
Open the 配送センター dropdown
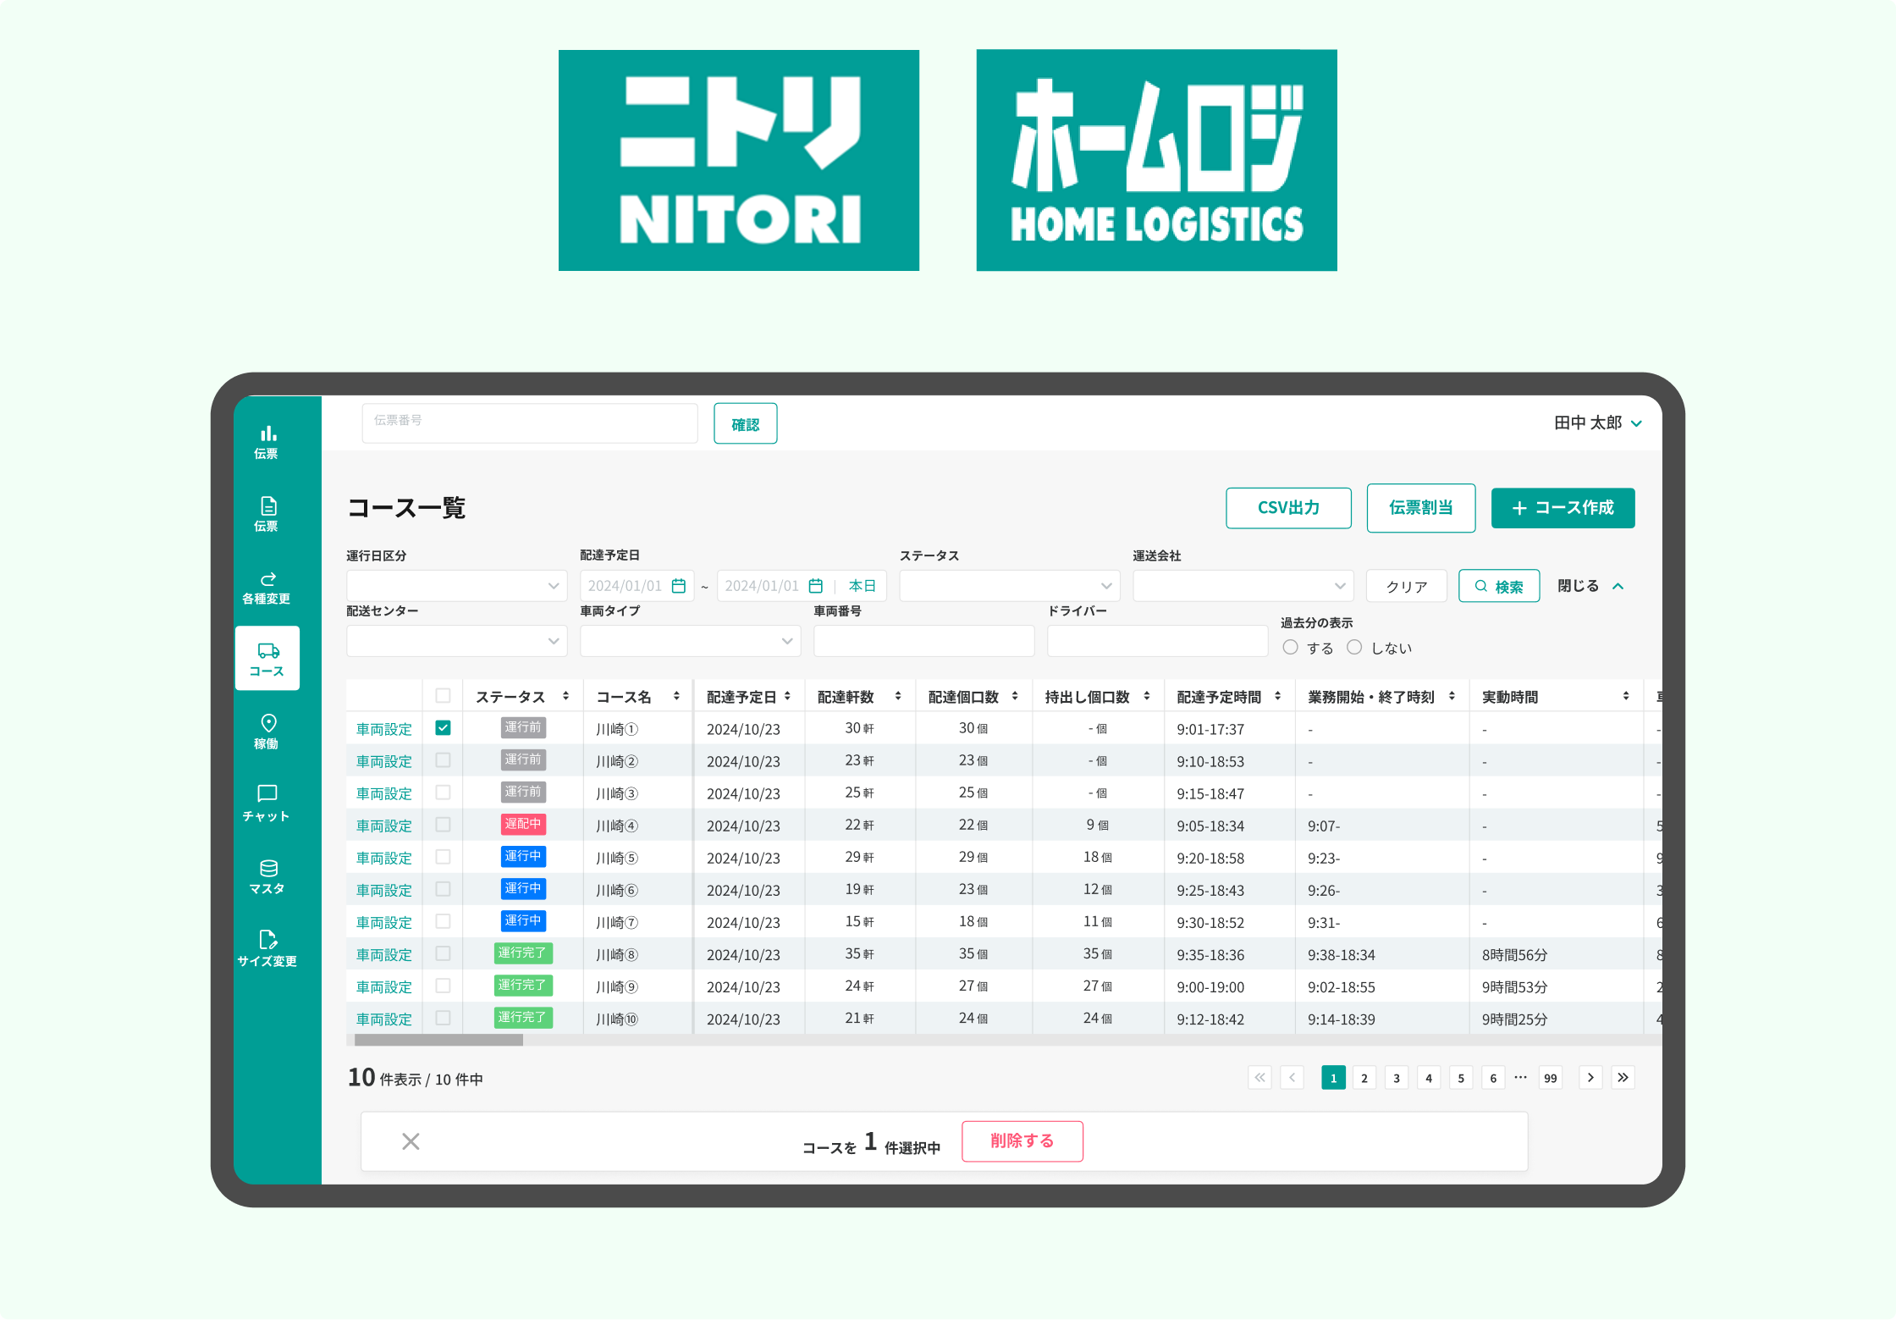tap(456, 641)
